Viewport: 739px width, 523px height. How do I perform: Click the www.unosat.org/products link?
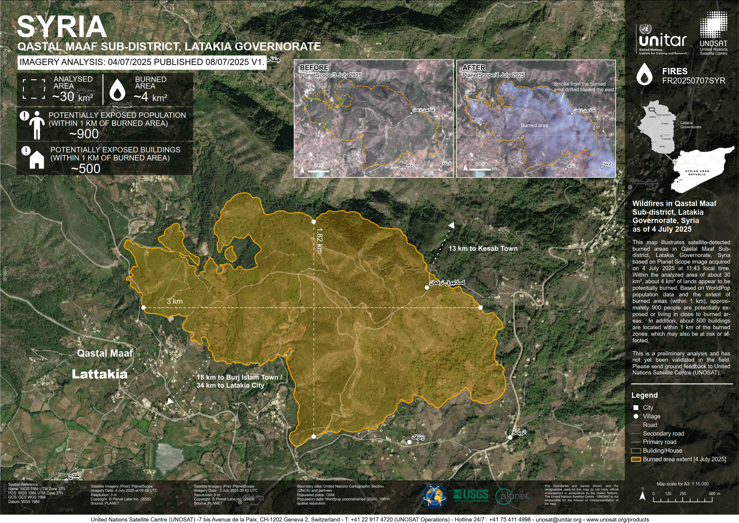point(617,519)
